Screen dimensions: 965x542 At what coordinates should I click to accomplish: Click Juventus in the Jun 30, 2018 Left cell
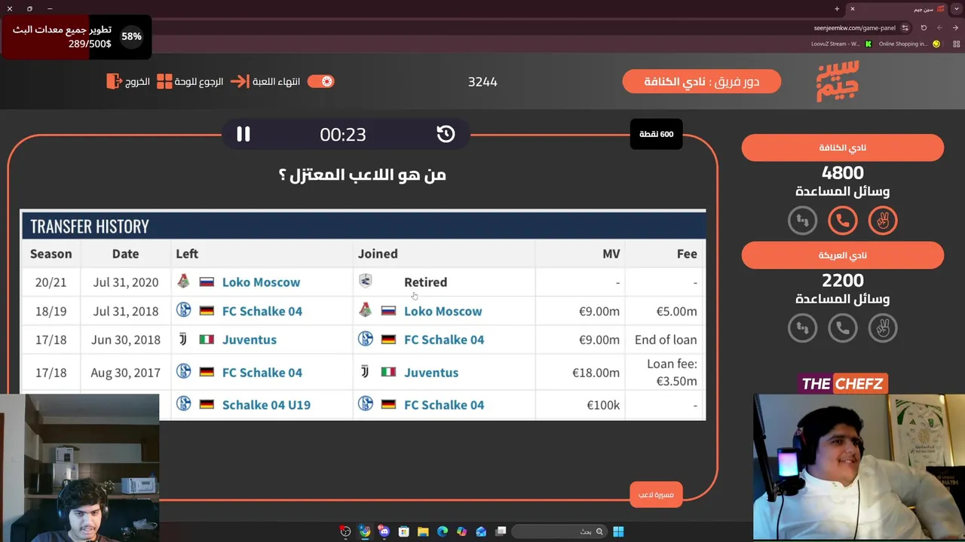250,340
